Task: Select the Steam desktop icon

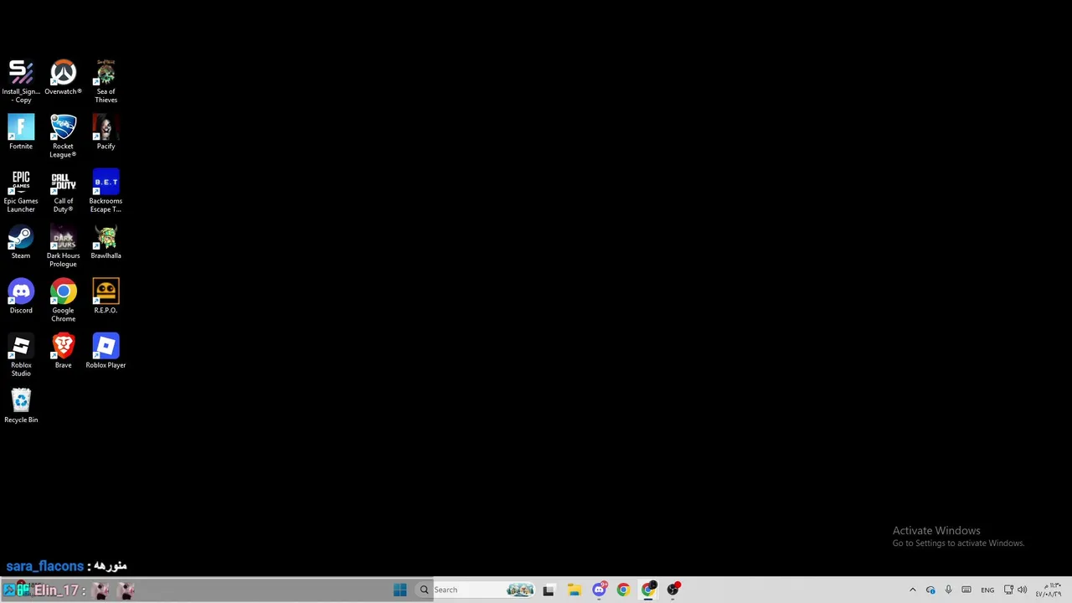Action: tap(21, 242)
